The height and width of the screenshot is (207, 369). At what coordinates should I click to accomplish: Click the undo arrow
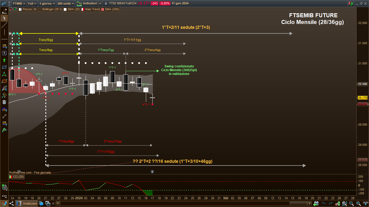point(323,203)
